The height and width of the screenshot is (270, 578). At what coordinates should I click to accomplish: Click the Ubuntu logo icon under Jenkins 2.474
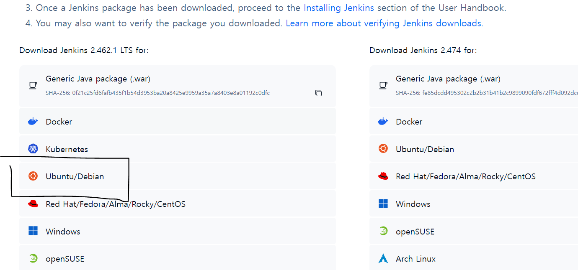(383, 149)
